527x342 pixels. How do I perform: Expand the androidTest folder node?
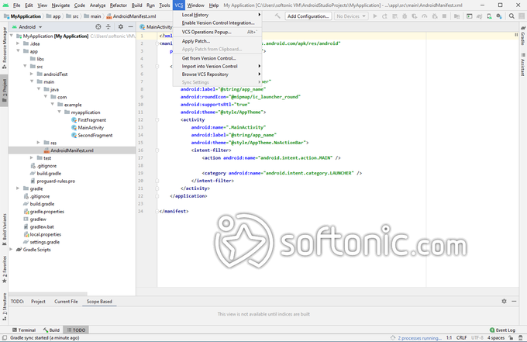coord(32,74)
